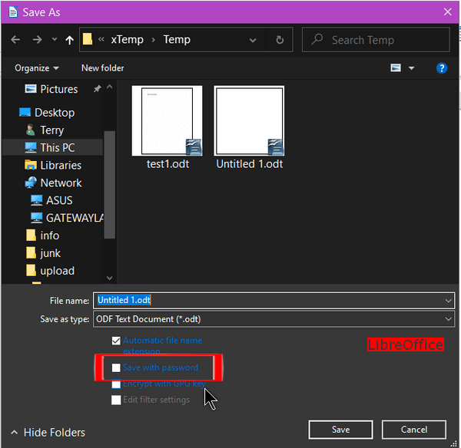This screenshot has height=448, width=461.
Task: Open the Save as type combo box
Action: click(x=274, y=319)
